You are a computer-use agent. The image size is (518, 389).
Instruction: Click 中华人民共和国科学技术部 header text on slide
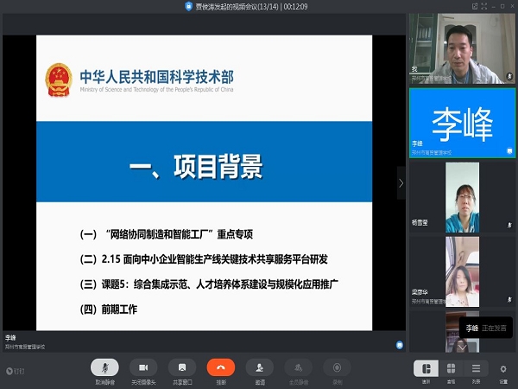(157, 77)
